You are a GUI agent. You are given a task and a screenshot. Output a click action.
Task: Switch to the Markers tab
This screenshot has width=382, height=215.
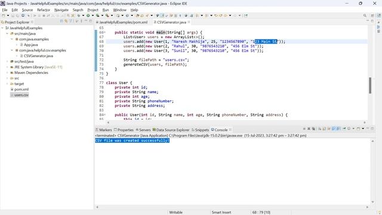pyautogui.click(x=103, y=130)
